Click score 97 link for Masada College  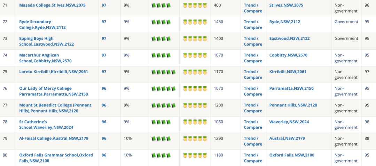click(x=104, y=5)
